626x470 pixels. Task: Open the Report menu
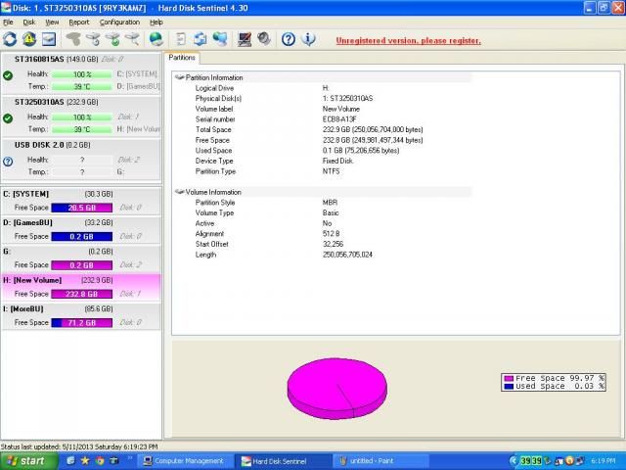(x=78, y=22)
